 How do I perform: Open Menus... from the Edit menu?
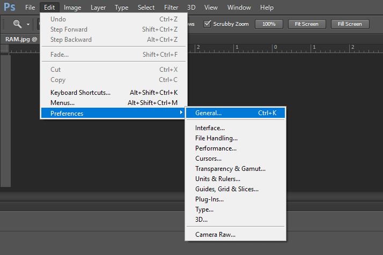point(114,103)
